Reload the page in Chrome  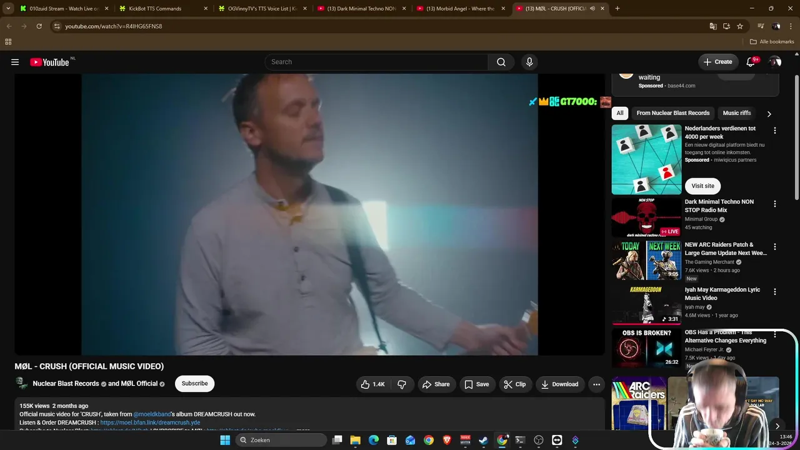(x=39, y=26)
